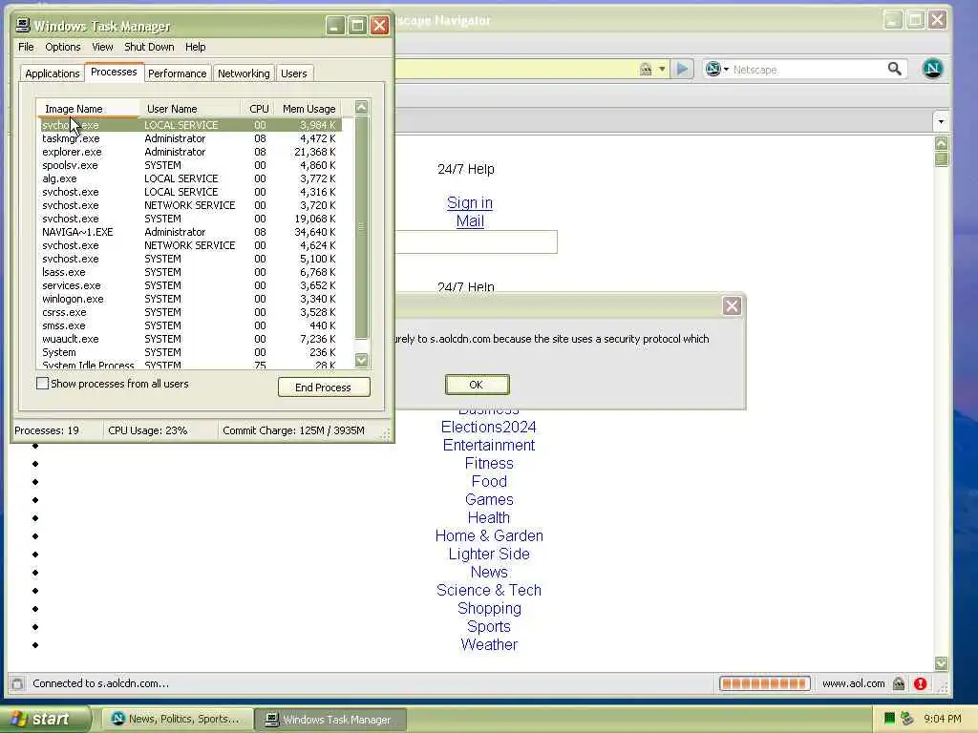Open the Options menu in Task Manager
The height and width of the screenshot is (733, 978).
[62, 47]
